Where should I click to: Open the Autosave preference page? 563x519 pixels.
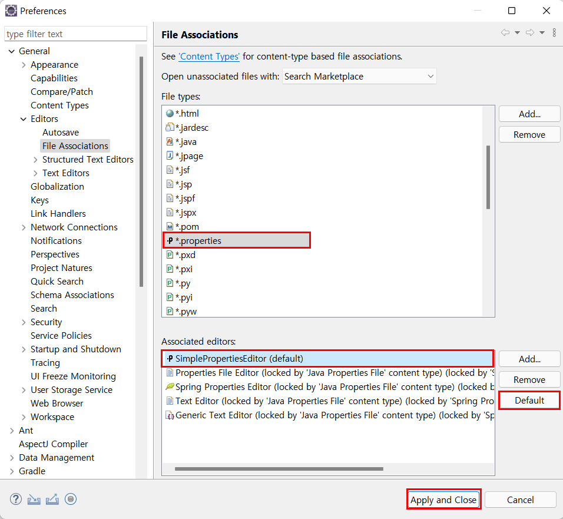61,133
